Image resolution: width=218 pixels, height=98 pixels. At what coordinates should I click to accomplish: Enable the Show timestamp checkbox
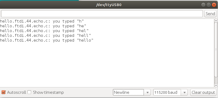[29, 92]
